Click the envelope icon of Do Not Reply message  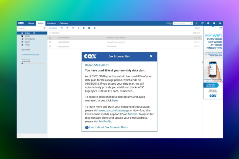pyautogui.click(x=50, y=46)
